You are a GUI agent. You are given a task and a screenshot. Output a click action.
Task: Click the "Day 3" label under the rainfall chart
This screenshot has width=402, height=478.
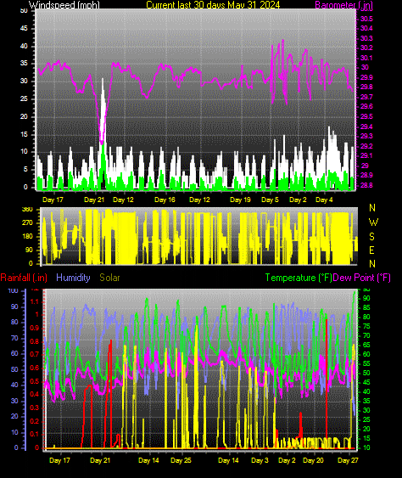click(260, 460)
